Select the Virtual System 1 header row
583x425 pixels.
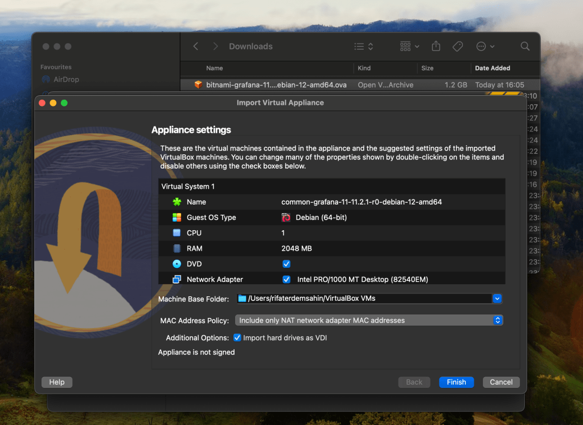tap(332, 186)
